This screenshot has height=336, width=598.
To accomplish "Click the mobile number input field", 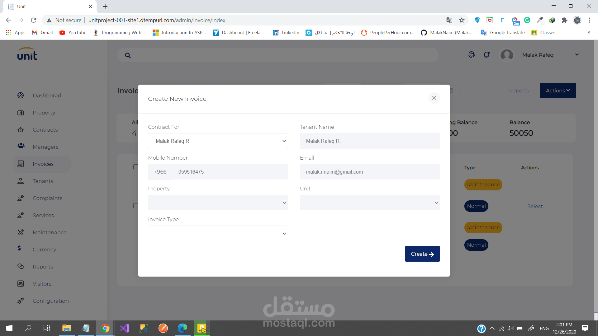I will [230, 172].
